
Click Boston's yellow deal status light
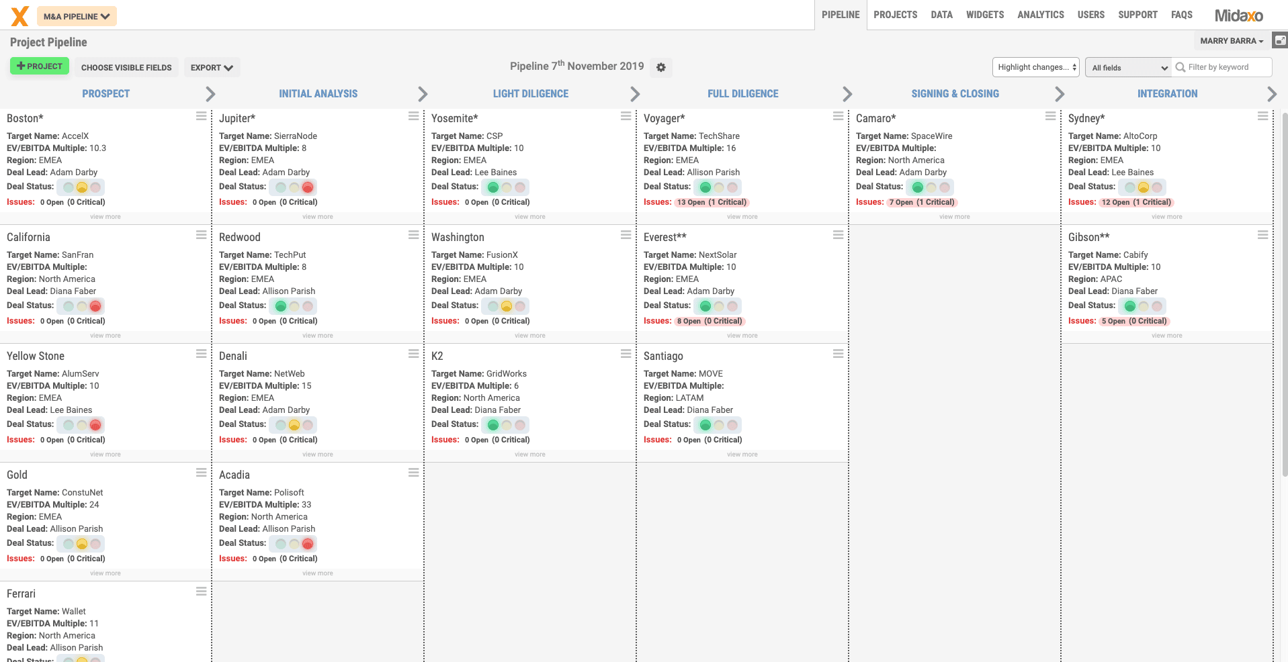point(82,187)
